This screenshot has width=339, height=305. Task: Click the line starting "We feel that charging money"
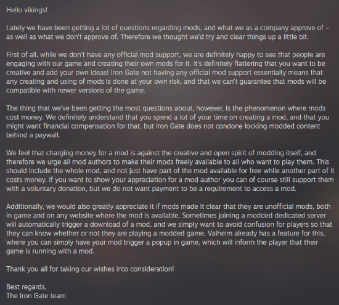161,153
